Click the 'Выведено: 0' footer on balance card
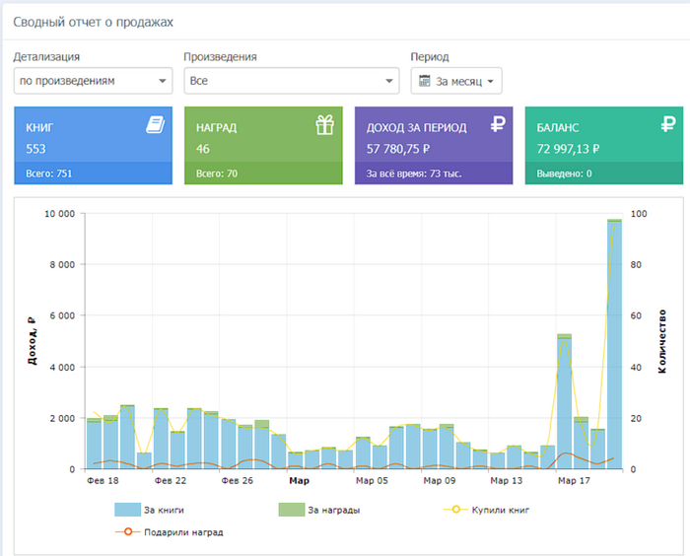The width and height of the screenshot is (690, 556). (x=563, y=174)
